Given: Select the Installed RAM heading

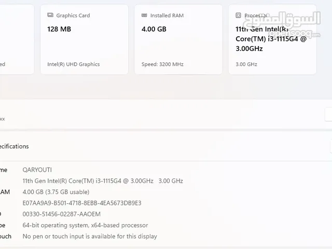Looking at the screenshot, I should (x=167, y=16).
